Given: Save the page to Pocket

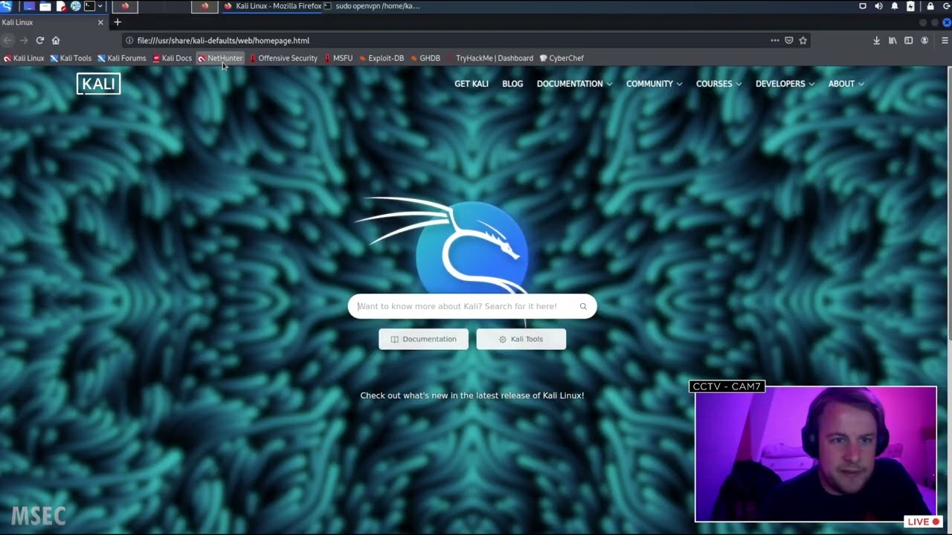Looking at the screenshot, I should tap(789, 40).
